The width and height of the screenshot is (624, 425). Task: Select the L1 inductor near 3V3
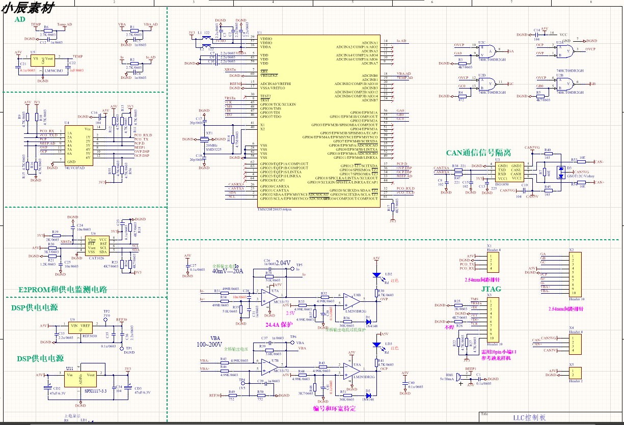(206, 39)
